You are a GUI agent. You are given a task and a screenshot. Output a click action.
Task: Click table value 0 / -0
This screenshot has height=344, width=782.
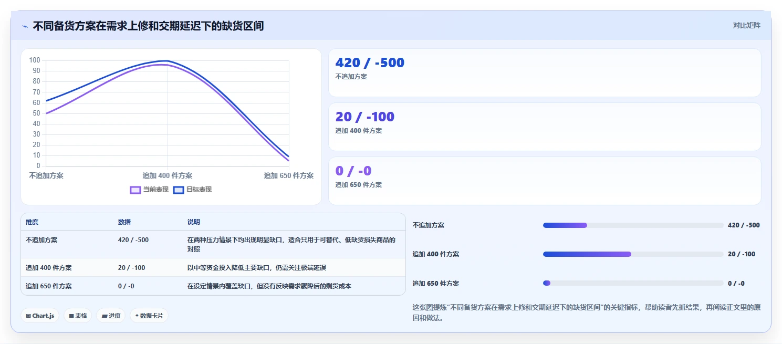[x=126, y=286]
